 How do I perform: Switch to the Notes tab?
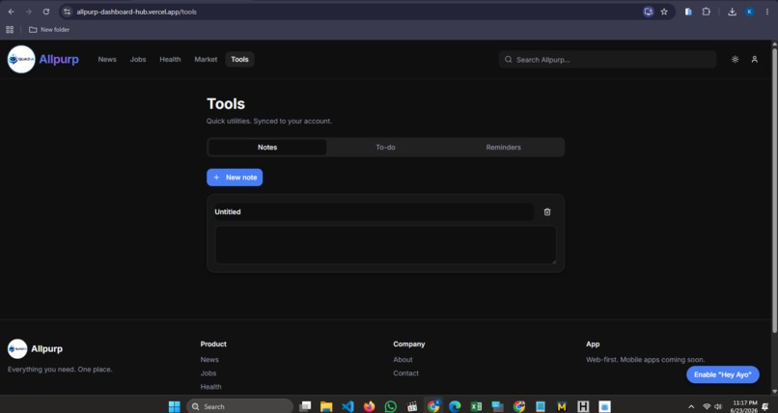[267, 148]
